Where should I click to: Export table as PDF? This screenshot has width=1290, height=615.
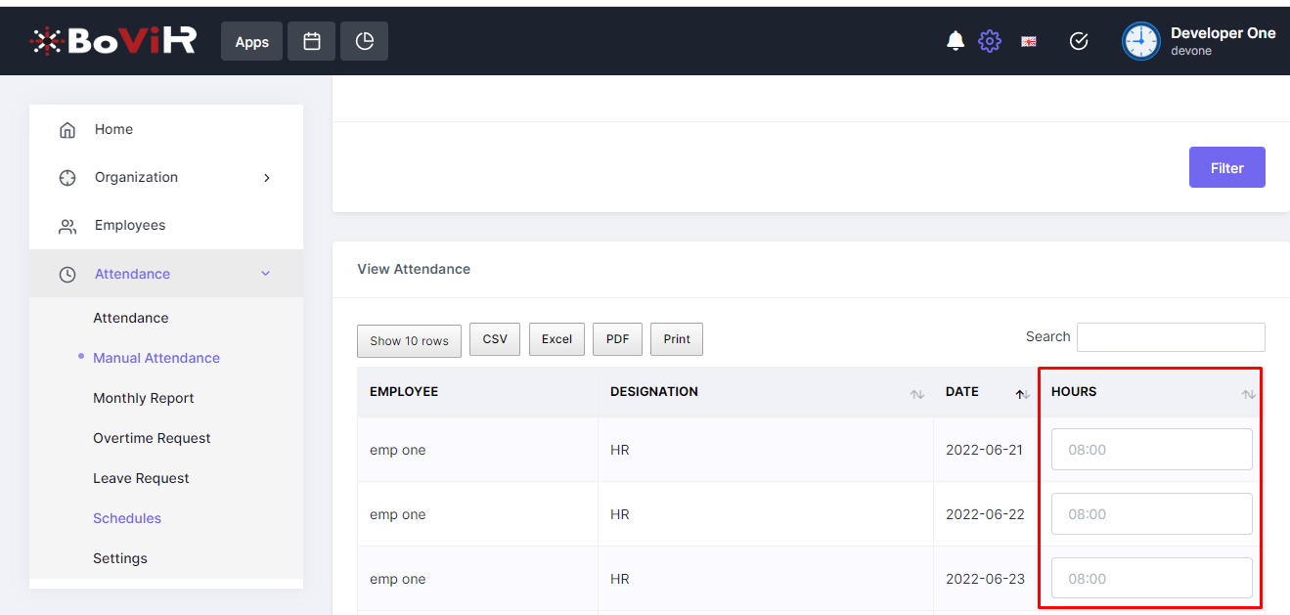click(617, 339)
